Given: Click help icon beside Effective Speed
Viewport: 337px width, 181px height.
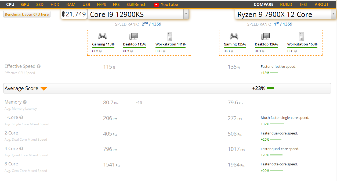Looking at the screenshot, I should point(39,66).
